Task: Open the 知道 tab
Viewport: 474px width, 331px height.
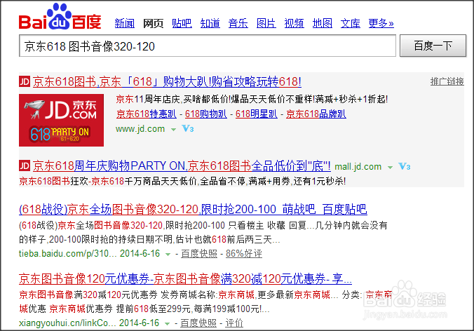Action: click(x=210, y=23)
